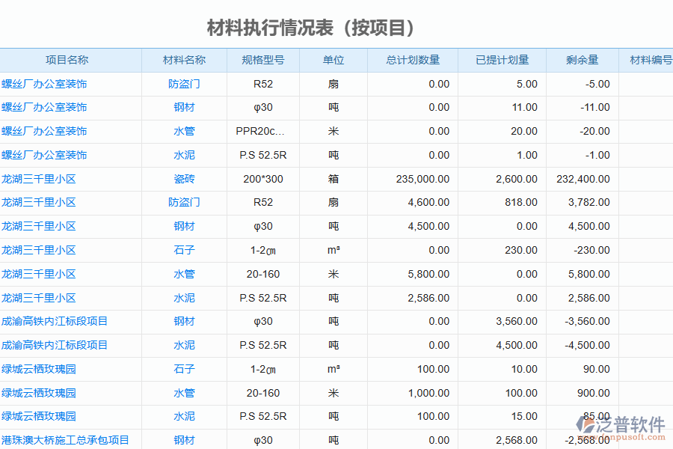The image size is (673, 449).
Task: Sort table by 材料名称 column header
Action: coord(184,60)
